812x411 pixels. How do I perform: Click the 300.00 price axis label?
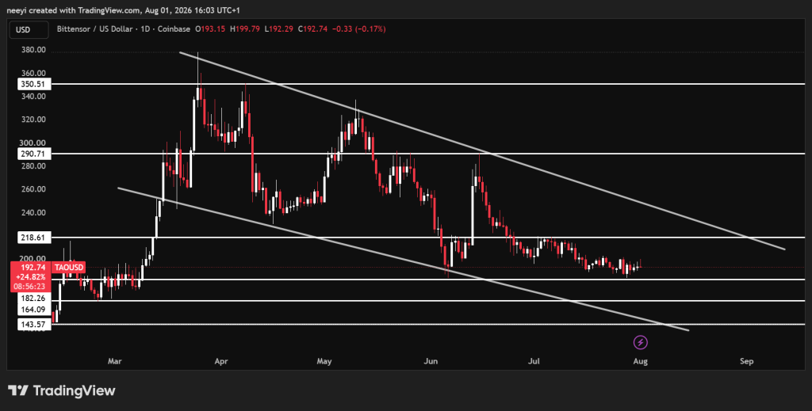click(33, 143)
